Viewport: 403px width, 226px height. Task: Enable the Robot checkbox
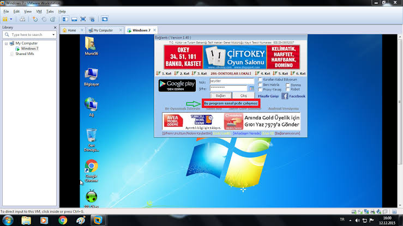coord(287,89)
